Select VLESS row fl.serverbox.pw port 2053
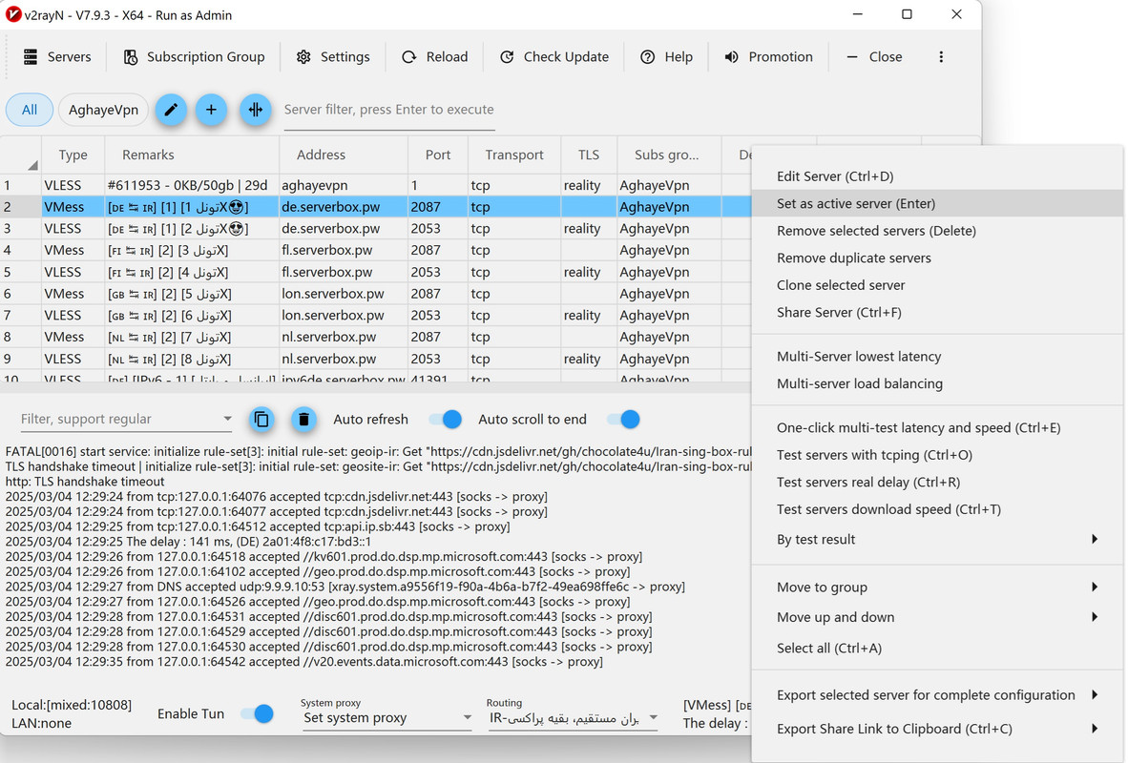The width and height of the screenshot is (1128, 763). point(375,272)
